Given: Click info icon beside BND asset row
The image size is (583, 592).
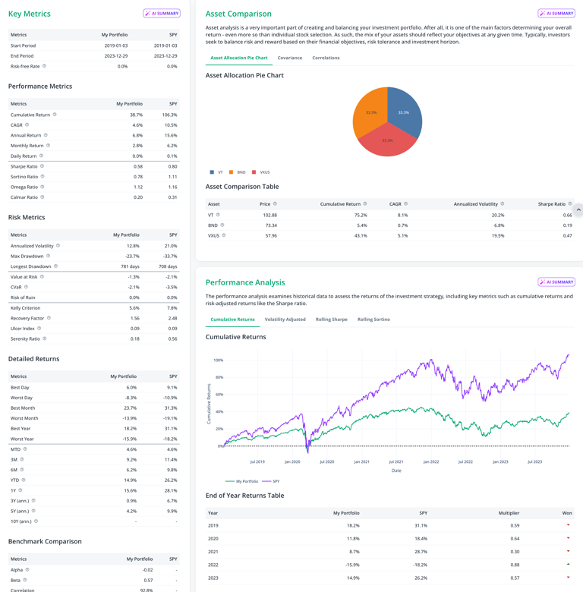Looking at the screenshot, I should tap(222, 225).
